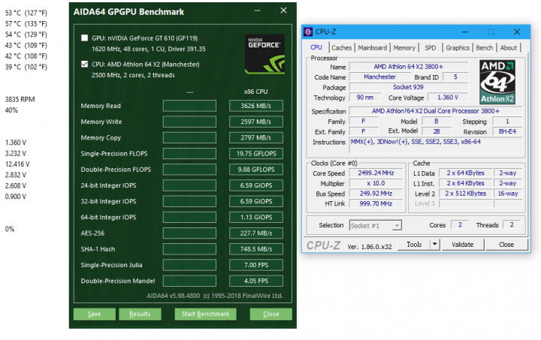The image size is (541, 340).
Task: Click the empty GPU AES-256 result box
Action: pyautogui.click(x=189, y=233)
